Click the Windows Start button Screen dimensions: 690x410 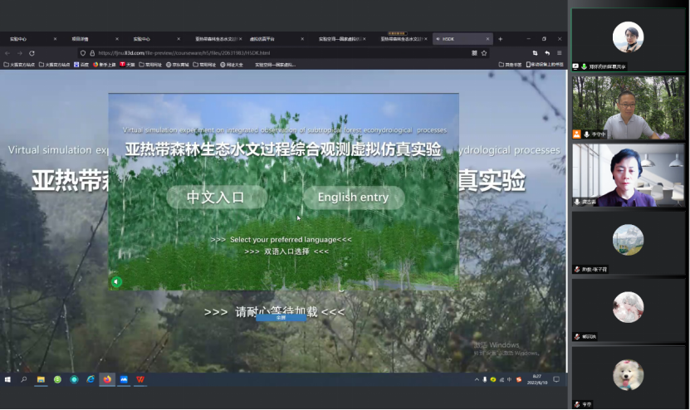pos(7,379)
